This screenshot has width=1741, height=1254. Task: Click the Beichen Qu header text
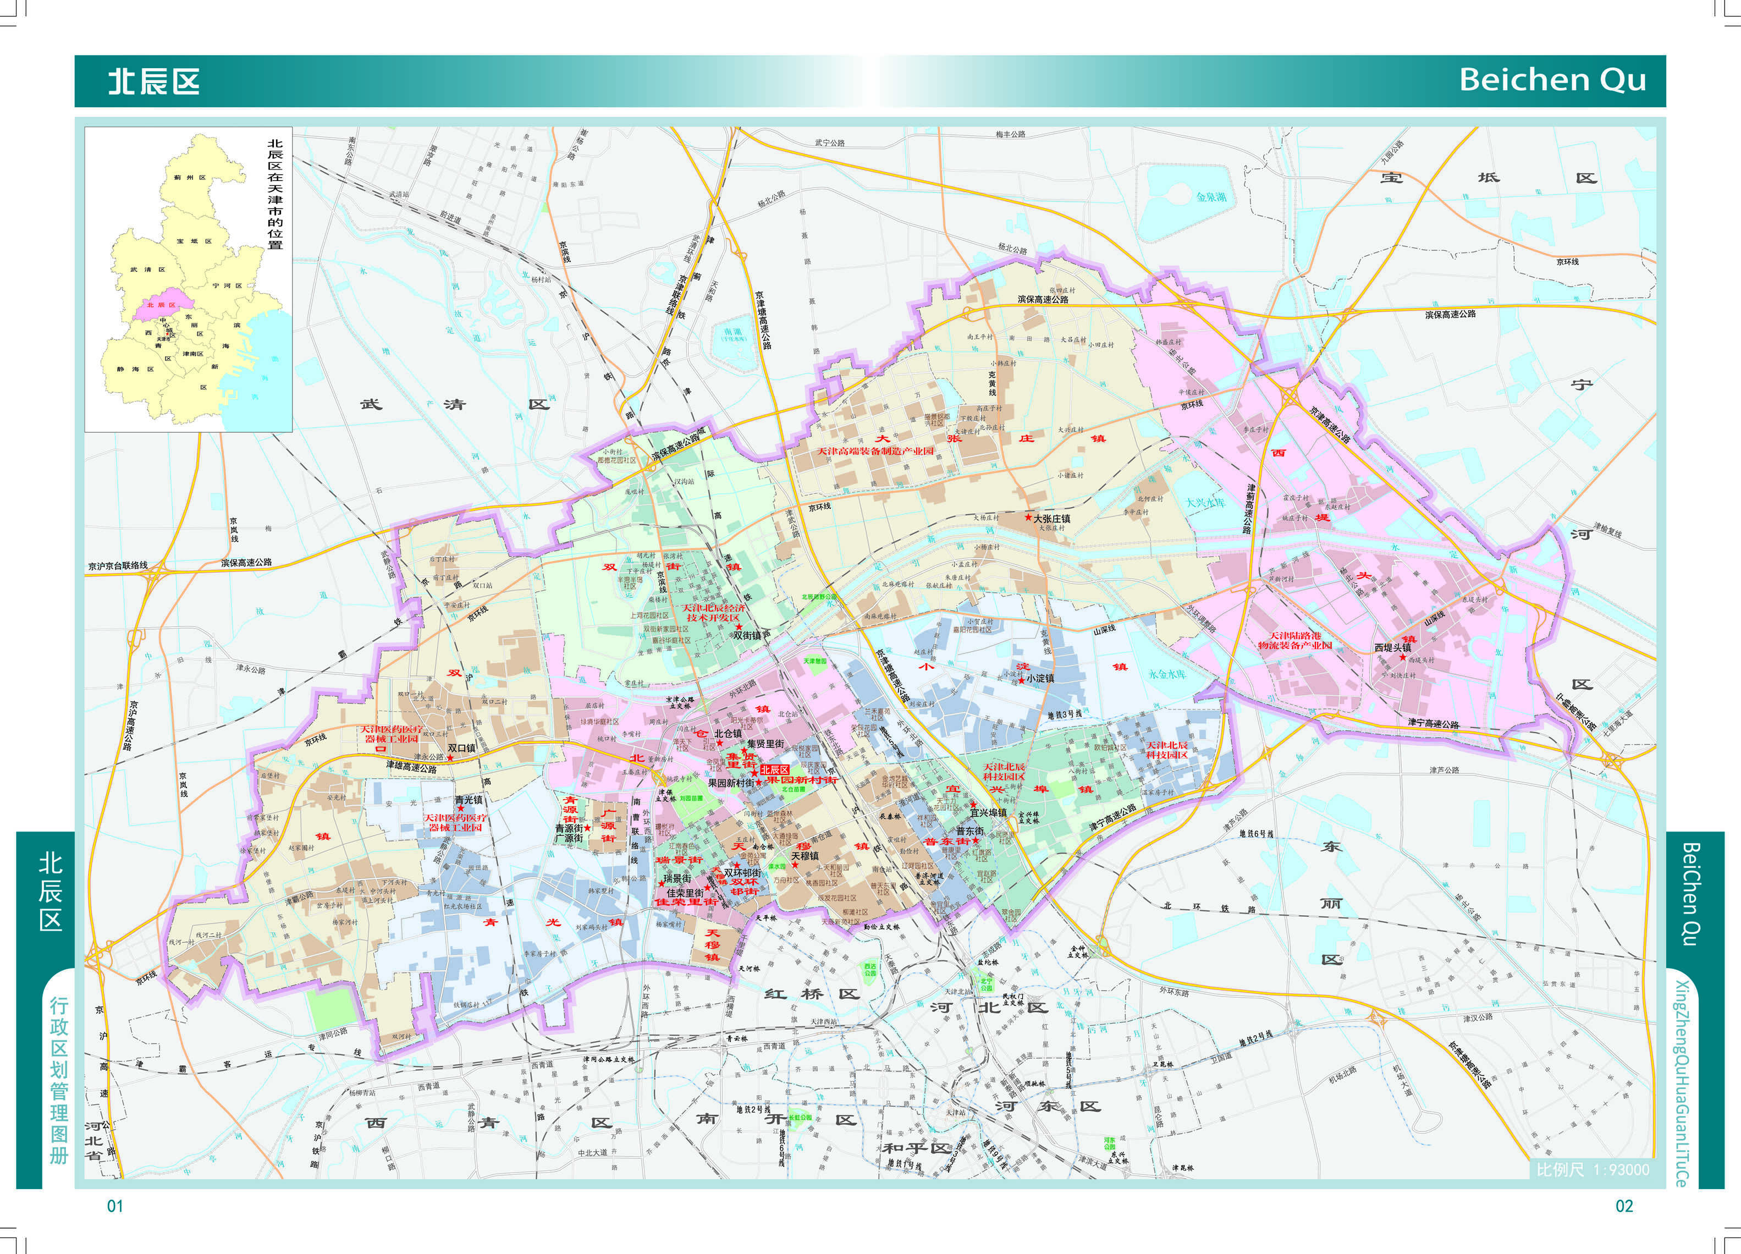[1552, 80]
